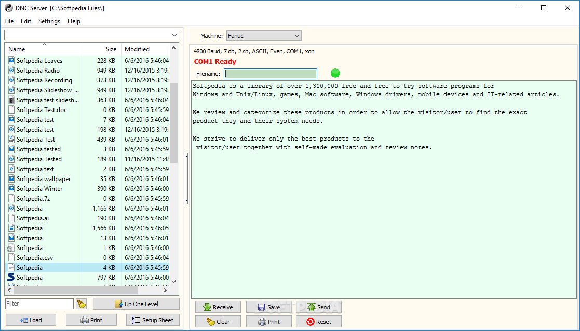Click document icon of Softpedia Test.doc

pyautogui.click(x=11, y=109)
